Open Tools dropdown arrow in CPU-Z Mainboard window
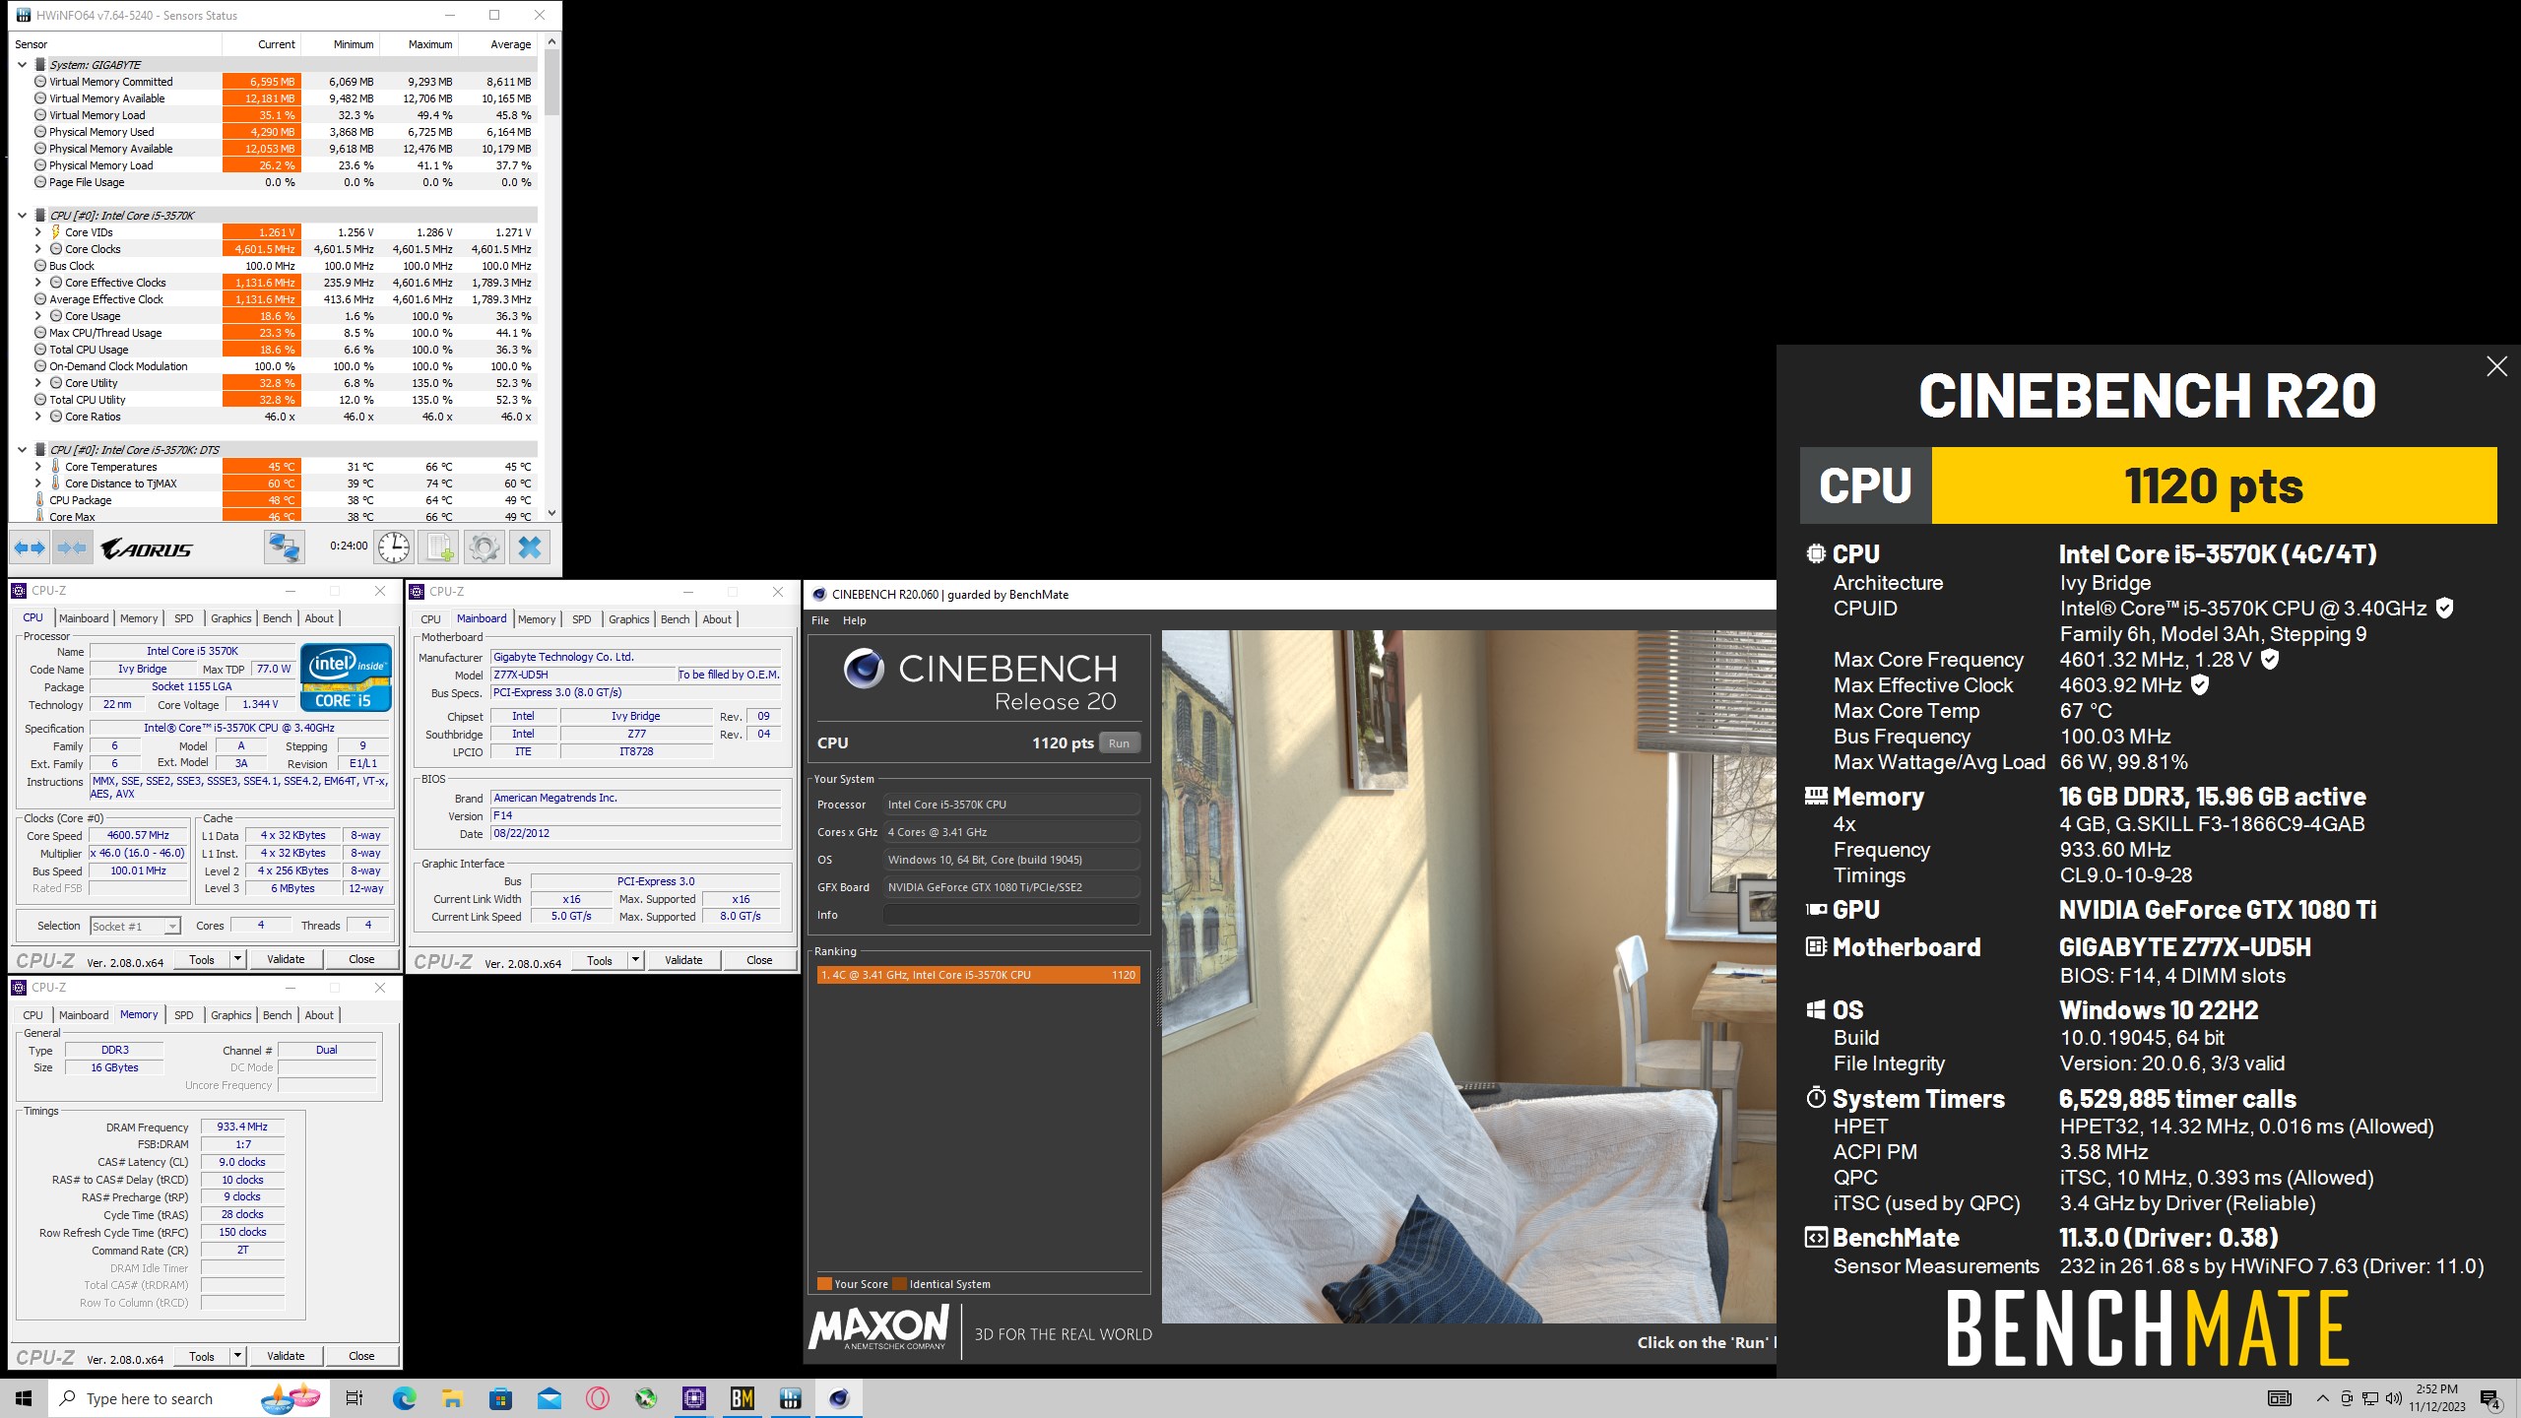The image size is (2521, 1418). [x=635, y=960]
